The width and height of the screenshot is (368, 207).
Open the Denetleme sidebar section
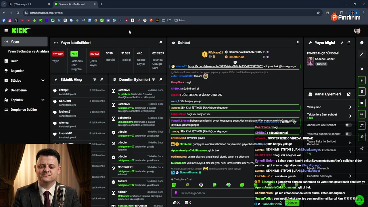tap(24, 90)
